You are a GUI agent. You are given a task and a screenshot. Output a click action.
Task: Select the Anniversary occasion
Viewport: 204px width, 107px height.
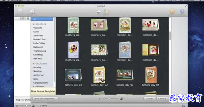point(39,75)
